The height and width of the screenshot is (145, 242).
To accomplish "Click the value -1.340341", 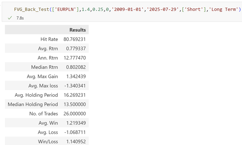I will pos(75,86).
